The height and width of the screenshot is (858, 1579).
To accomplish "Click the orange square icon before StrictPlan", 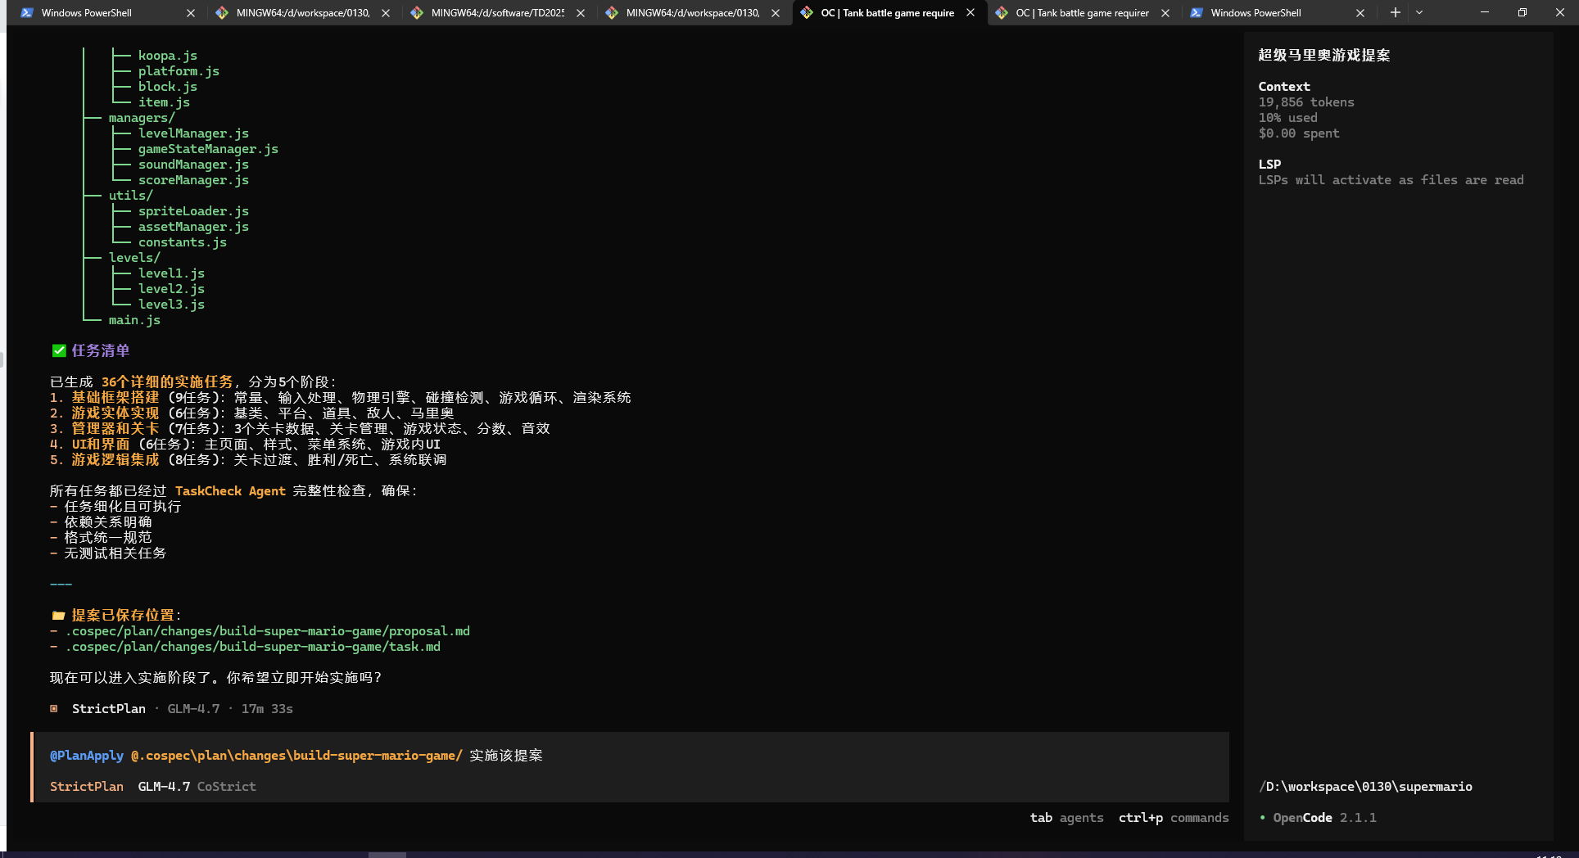I will [x=54, y=709].
